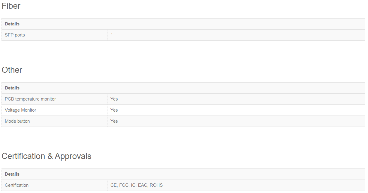Click the word Monitor in Voltage Monitor

coord(29,110)
